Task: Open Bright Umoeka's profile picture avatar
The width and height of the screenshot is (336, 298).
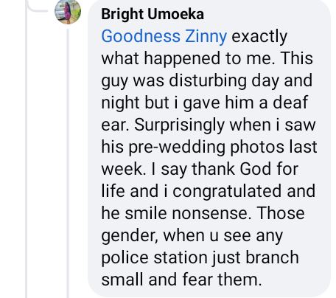Action: (x=68, y=11)
